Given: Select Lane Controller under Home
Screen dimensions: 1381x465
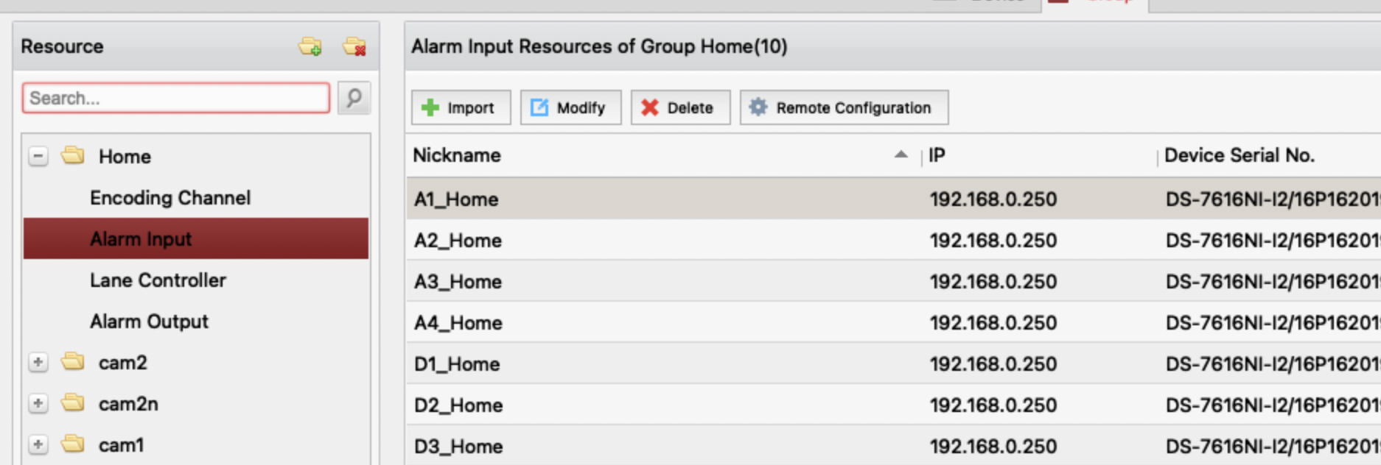Looking at the screenshot, I should click(158, 280).
